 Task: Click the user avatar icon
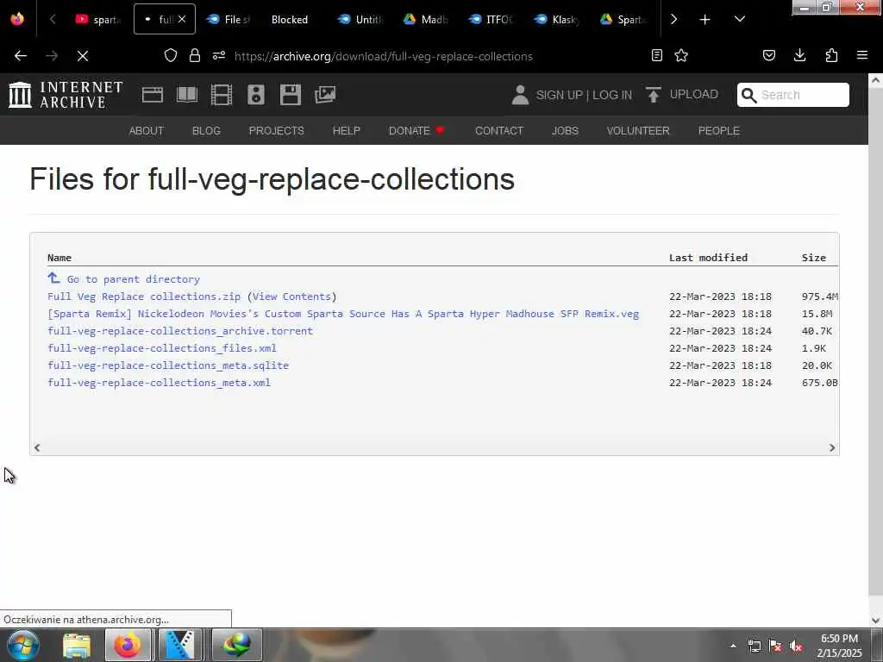(520, 95)
